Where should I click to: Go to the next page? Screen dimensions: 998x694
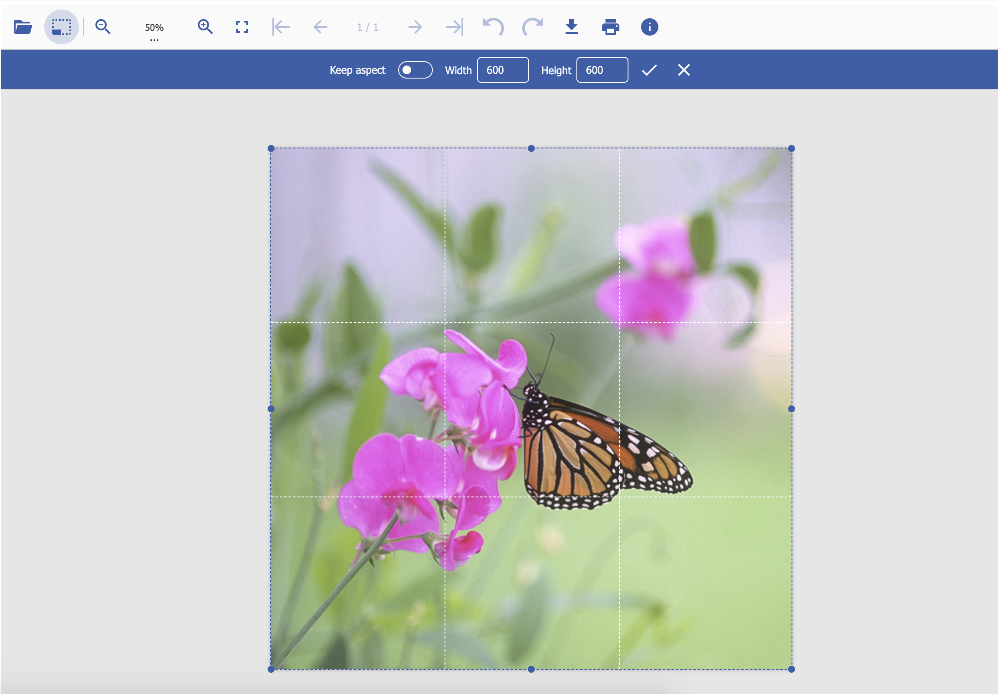click(x=414, y=26)
